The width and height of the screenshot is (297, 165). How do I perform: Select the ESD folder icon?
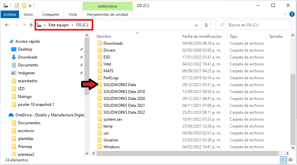tap(100, 57)
